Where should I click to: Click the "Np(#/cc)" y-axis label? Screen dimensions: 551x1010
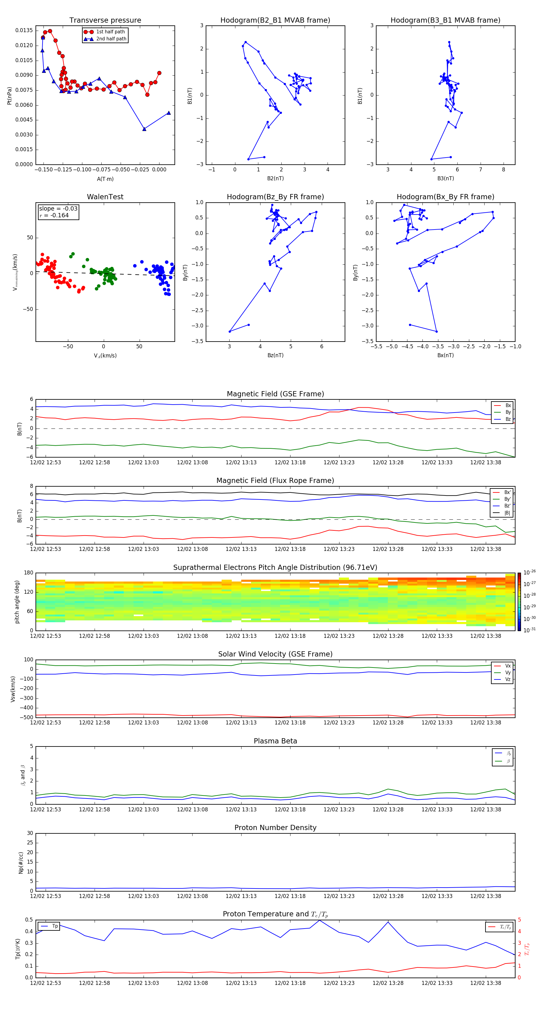[x=21, y=862]
